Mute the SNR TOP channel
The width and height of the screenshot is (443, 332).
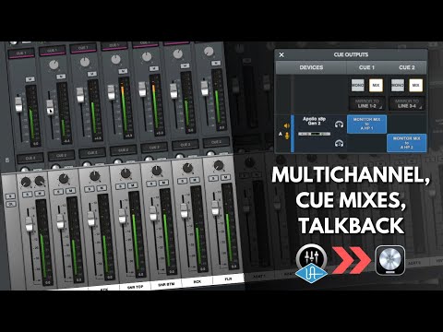(x=133, y=185)
